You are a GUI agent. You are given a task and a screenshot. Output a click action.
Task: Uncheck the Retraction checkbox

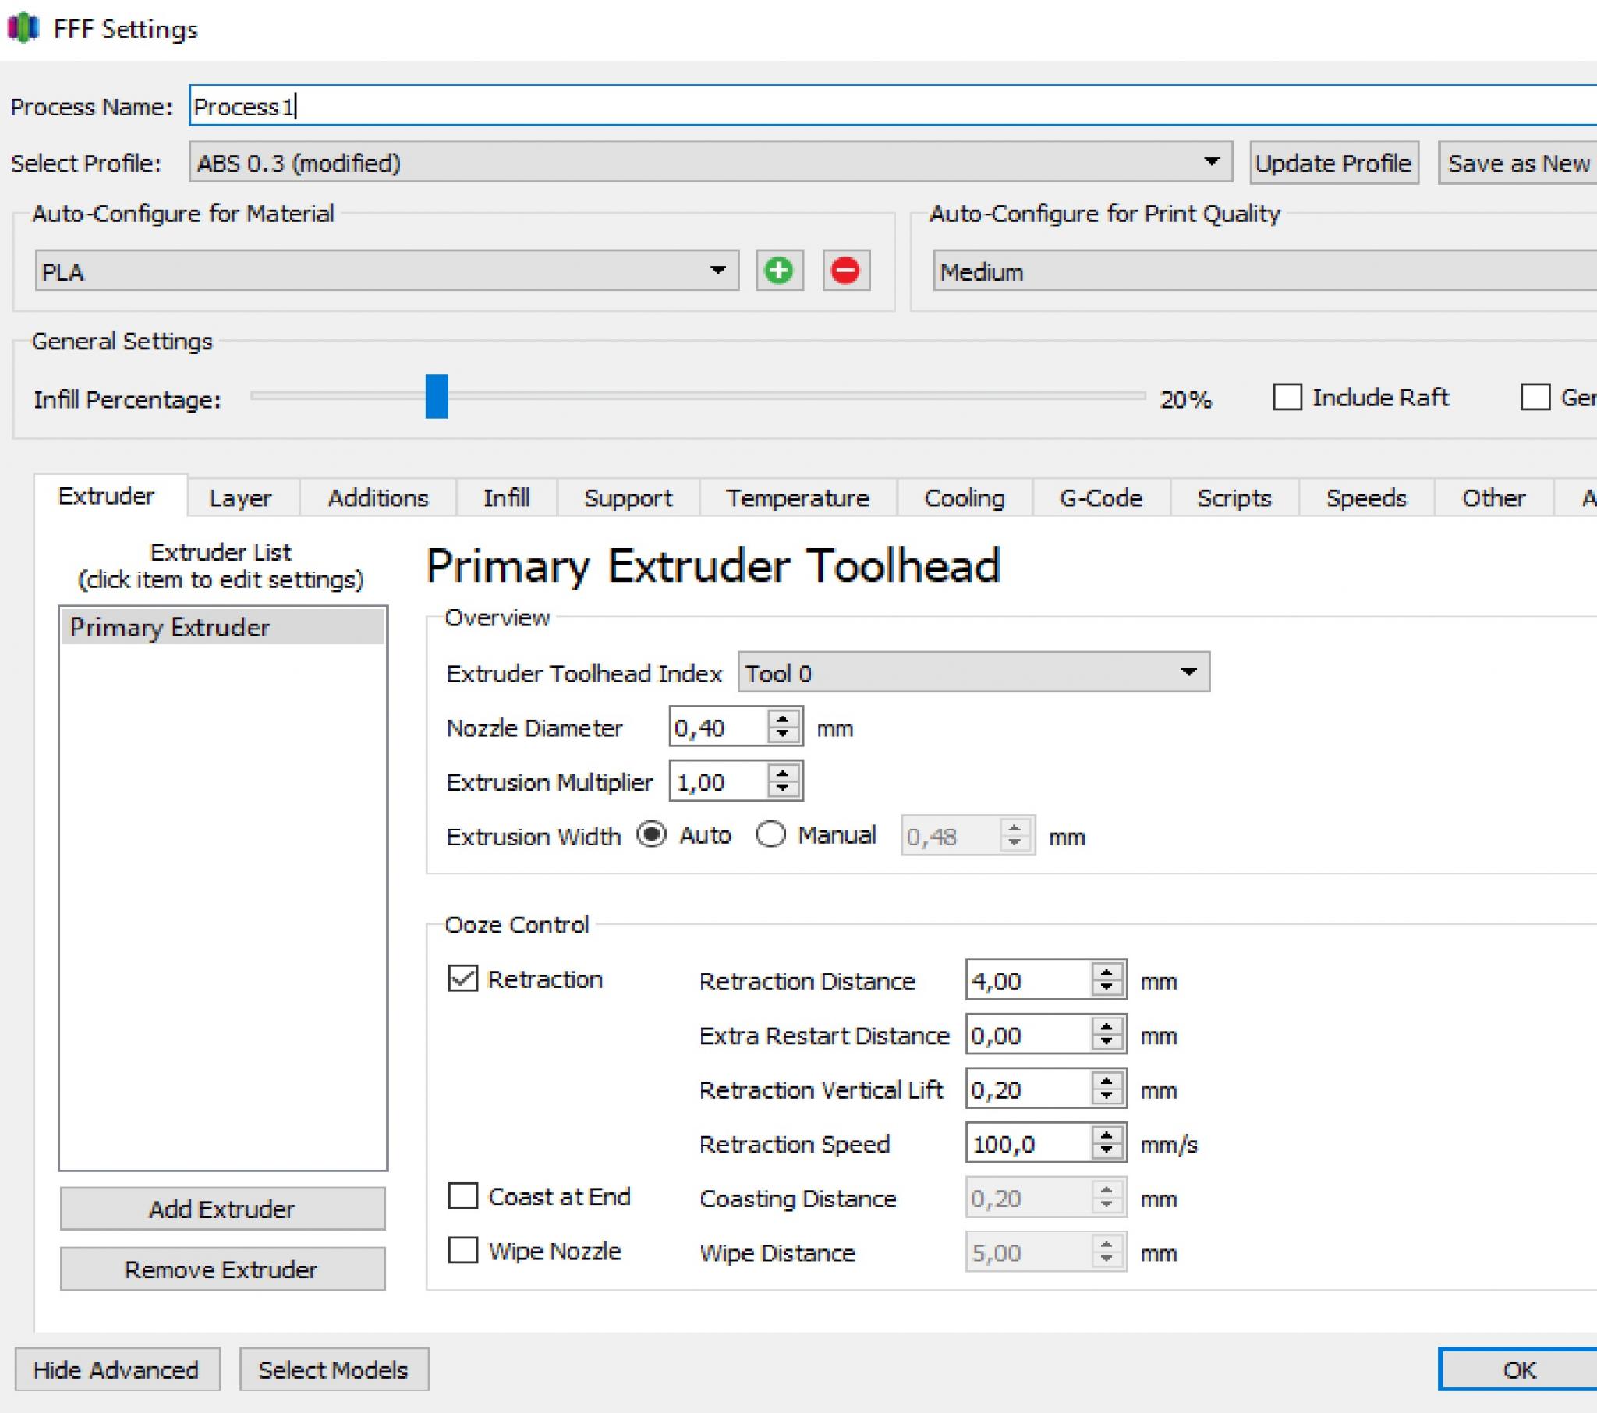click(462, 979)
